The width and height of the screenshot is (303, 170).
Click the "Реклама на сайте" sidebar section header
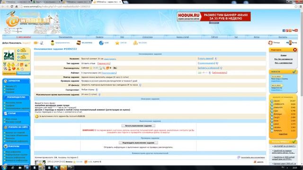16,127
